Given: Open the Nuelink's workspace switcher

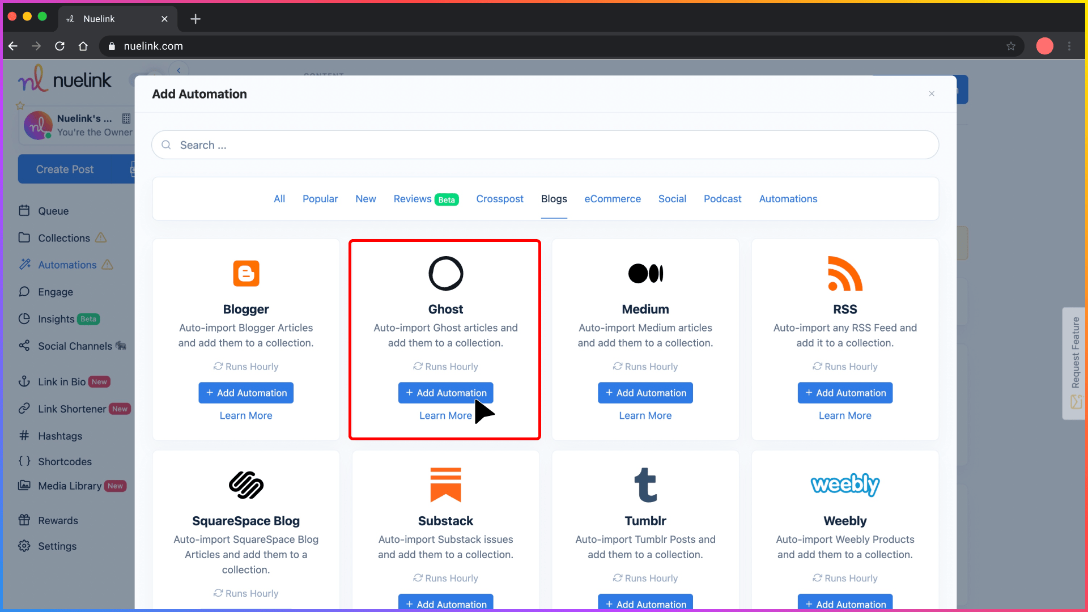Looking at the screenshot, I should [x=78, y=125].
